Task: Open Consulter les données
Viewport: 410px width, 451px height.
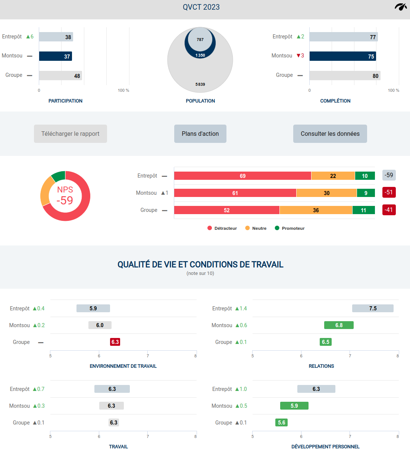Action: (330, 134)
